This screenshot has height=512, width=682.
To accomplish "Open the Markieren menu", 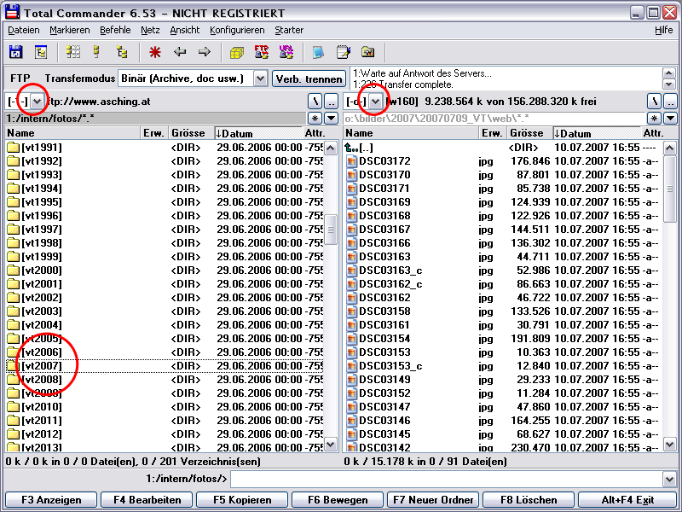I will (70, 30).
